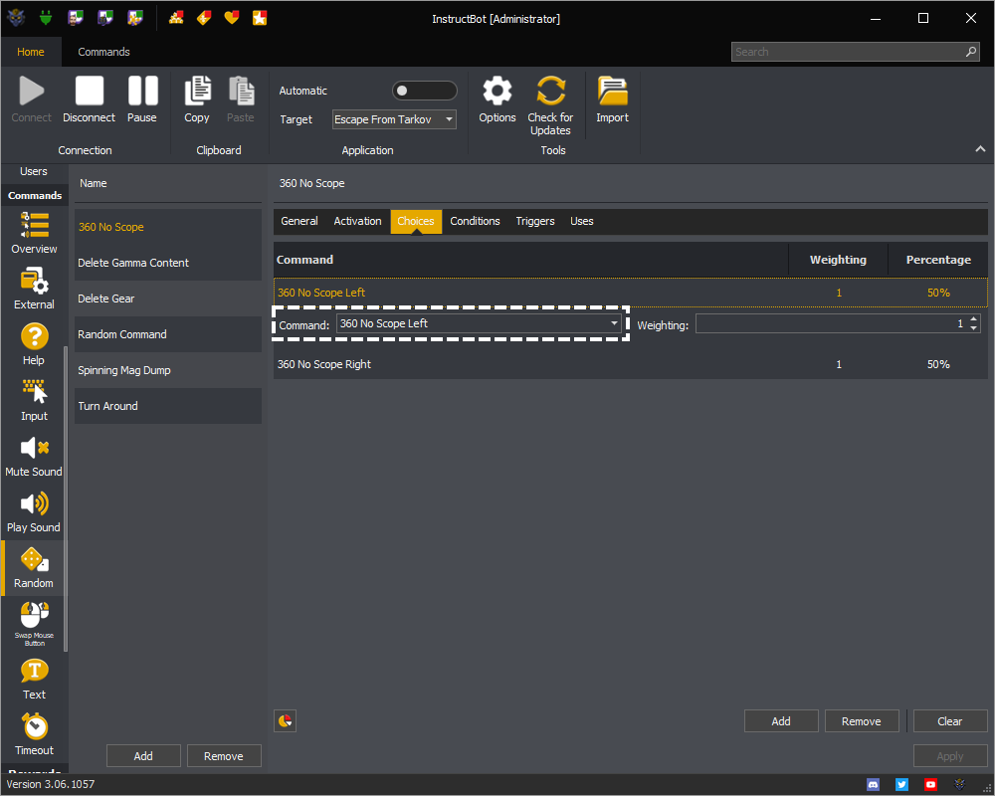Open Timeout commands section
Image resolution: width=995 pixels, height=796 pixels.
(x=34, y=734)
